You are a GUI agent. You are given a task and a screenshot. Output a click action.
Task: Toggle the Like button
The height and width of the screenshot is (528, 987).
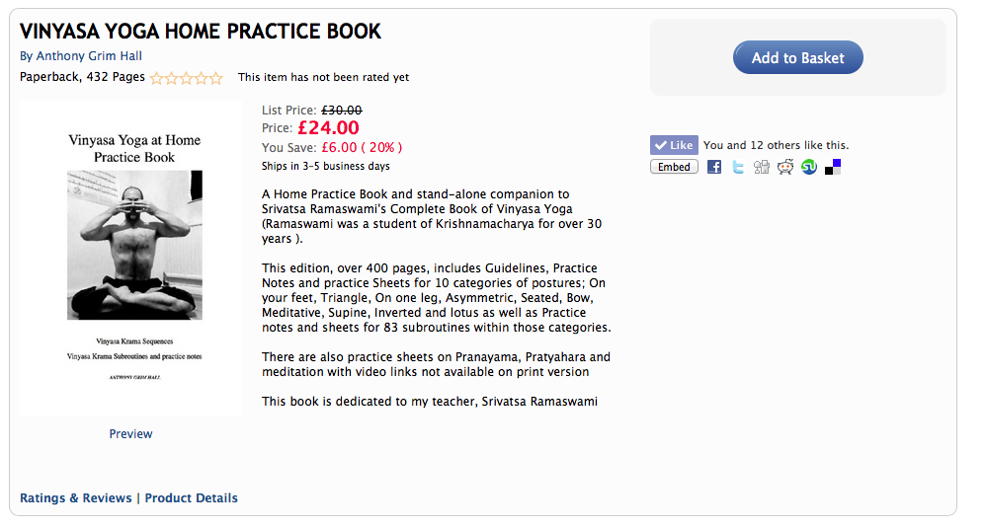(x=674, y=145)
